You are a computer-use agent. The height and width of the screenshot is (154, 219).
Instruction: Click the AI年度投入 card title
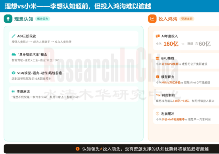coord(169,36)
